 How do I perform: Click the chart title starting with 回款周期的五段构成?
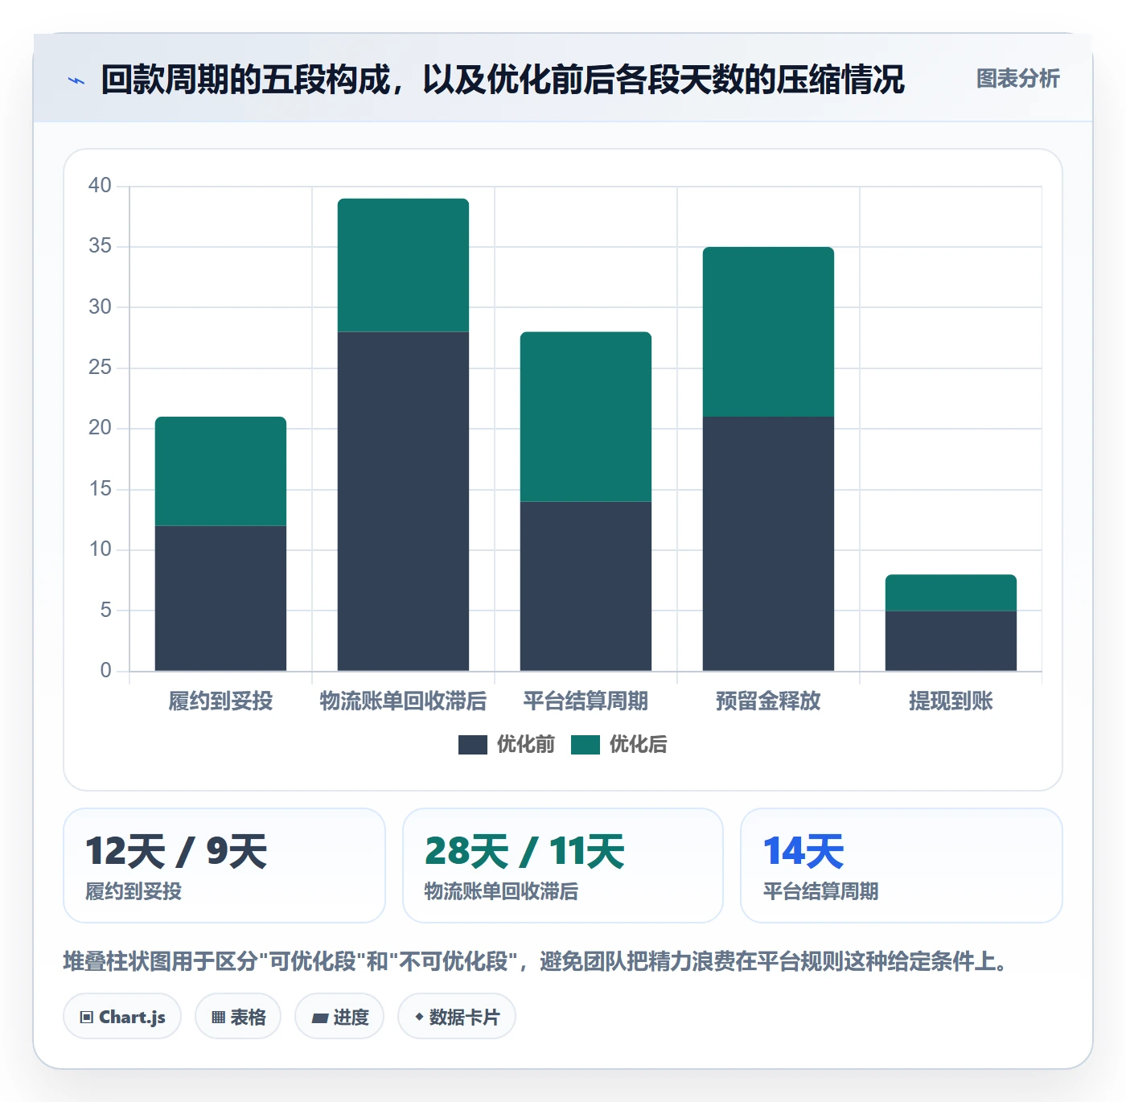(503, 80)
